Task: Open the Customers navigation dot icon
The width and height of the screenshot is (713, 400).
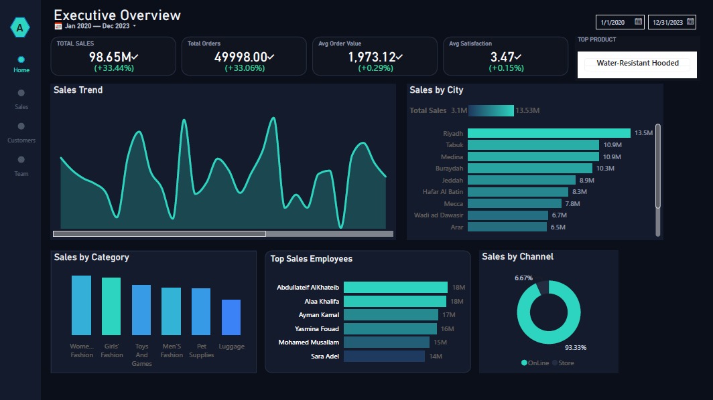Action: (21, 126)
